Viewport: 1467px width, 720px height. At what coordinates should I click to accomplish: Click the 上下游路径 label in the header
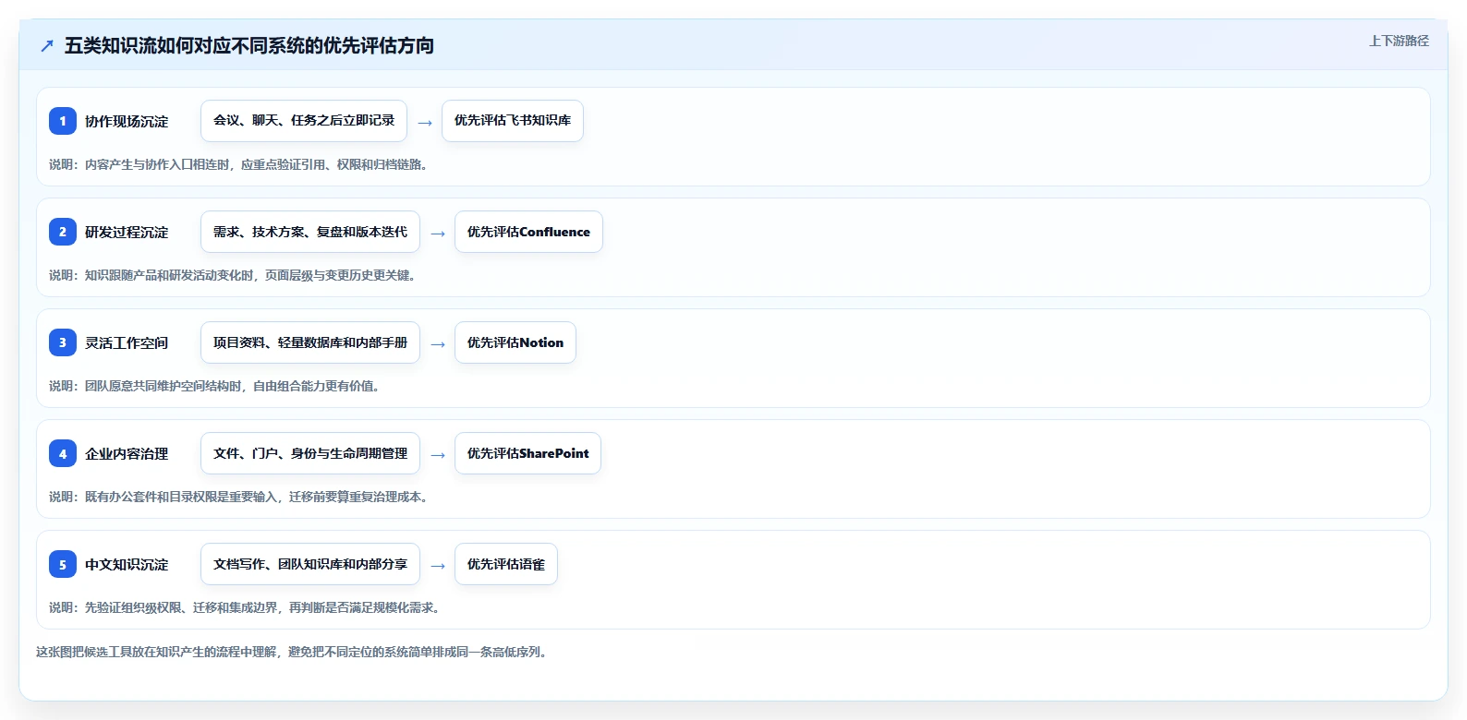click(1399, 41)
